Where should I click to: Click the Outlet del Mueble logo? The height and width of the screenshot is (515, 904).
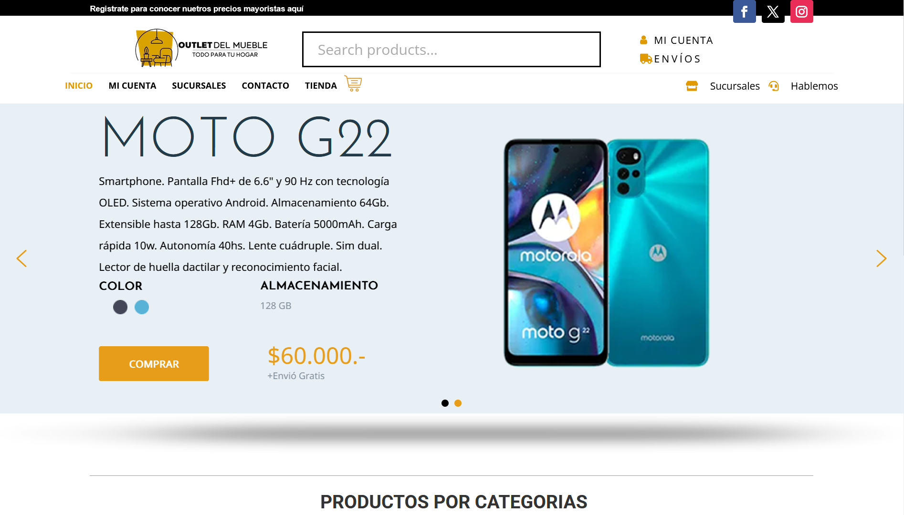(201, 48)
